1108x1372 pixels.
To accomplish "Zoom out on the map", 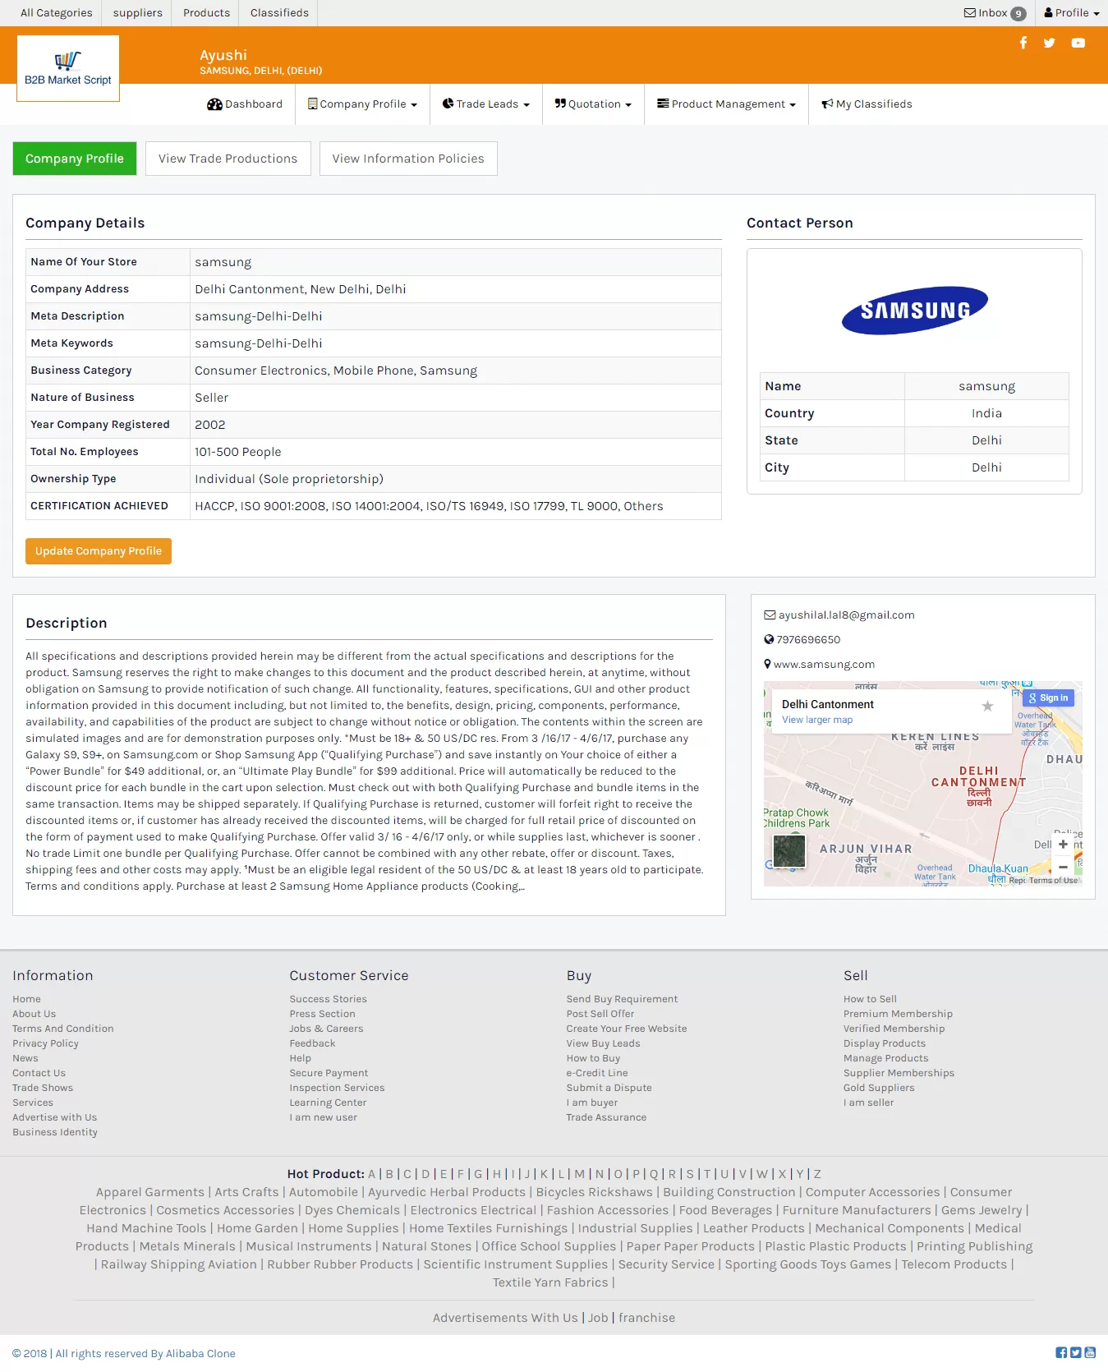I will pyautogui.click(x=1063, y=867).
